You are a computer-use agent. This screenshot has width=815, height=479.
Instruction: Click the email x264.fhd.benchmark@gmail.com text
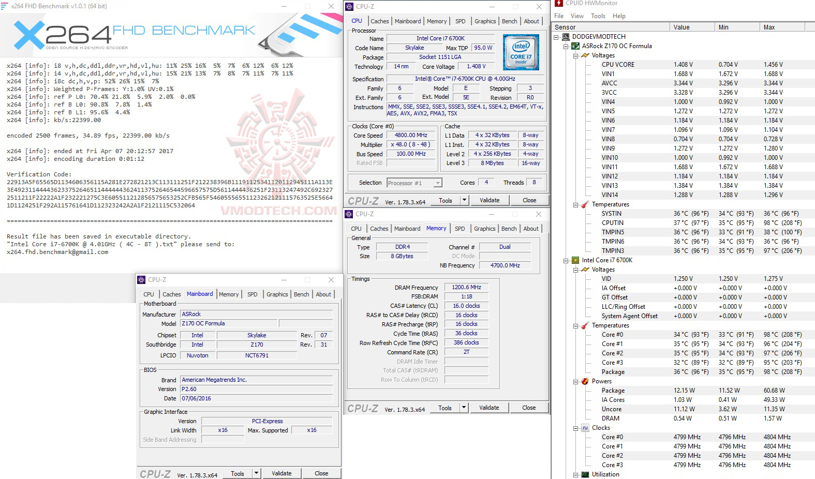click(x=57, y=252)
